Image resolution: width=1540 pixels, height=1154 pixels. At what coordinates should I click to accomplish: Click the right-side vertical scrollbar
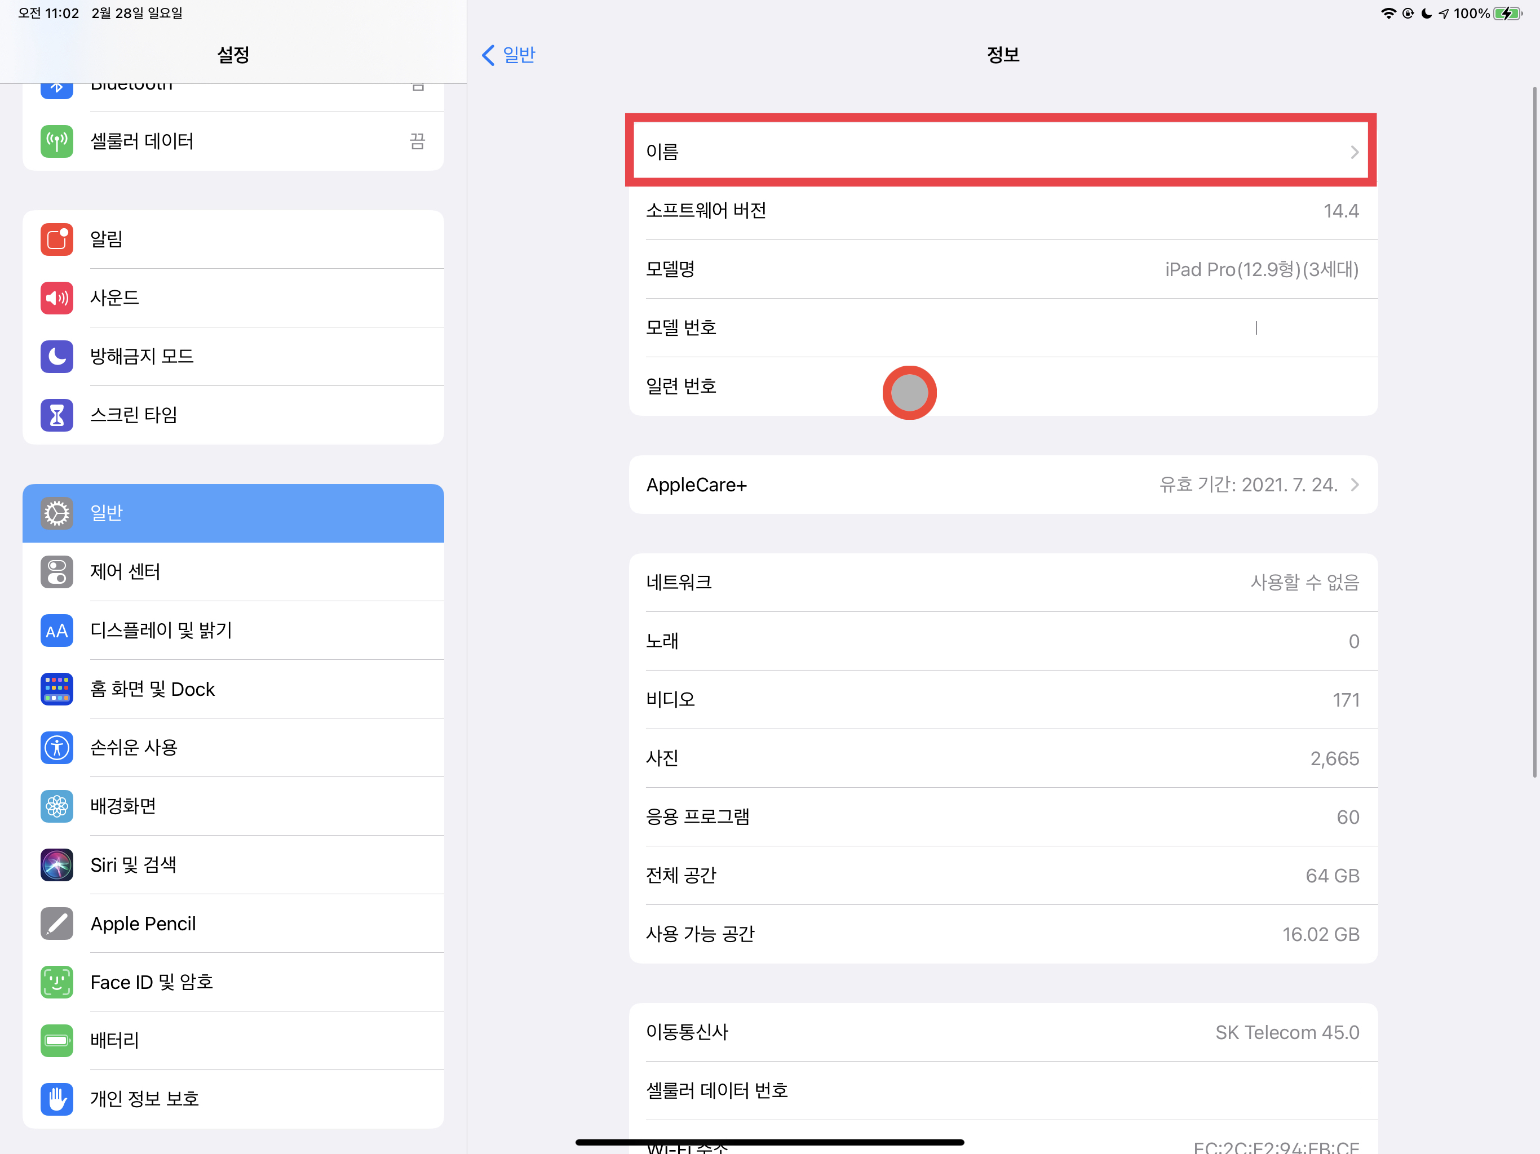(x=1534, y=432)
